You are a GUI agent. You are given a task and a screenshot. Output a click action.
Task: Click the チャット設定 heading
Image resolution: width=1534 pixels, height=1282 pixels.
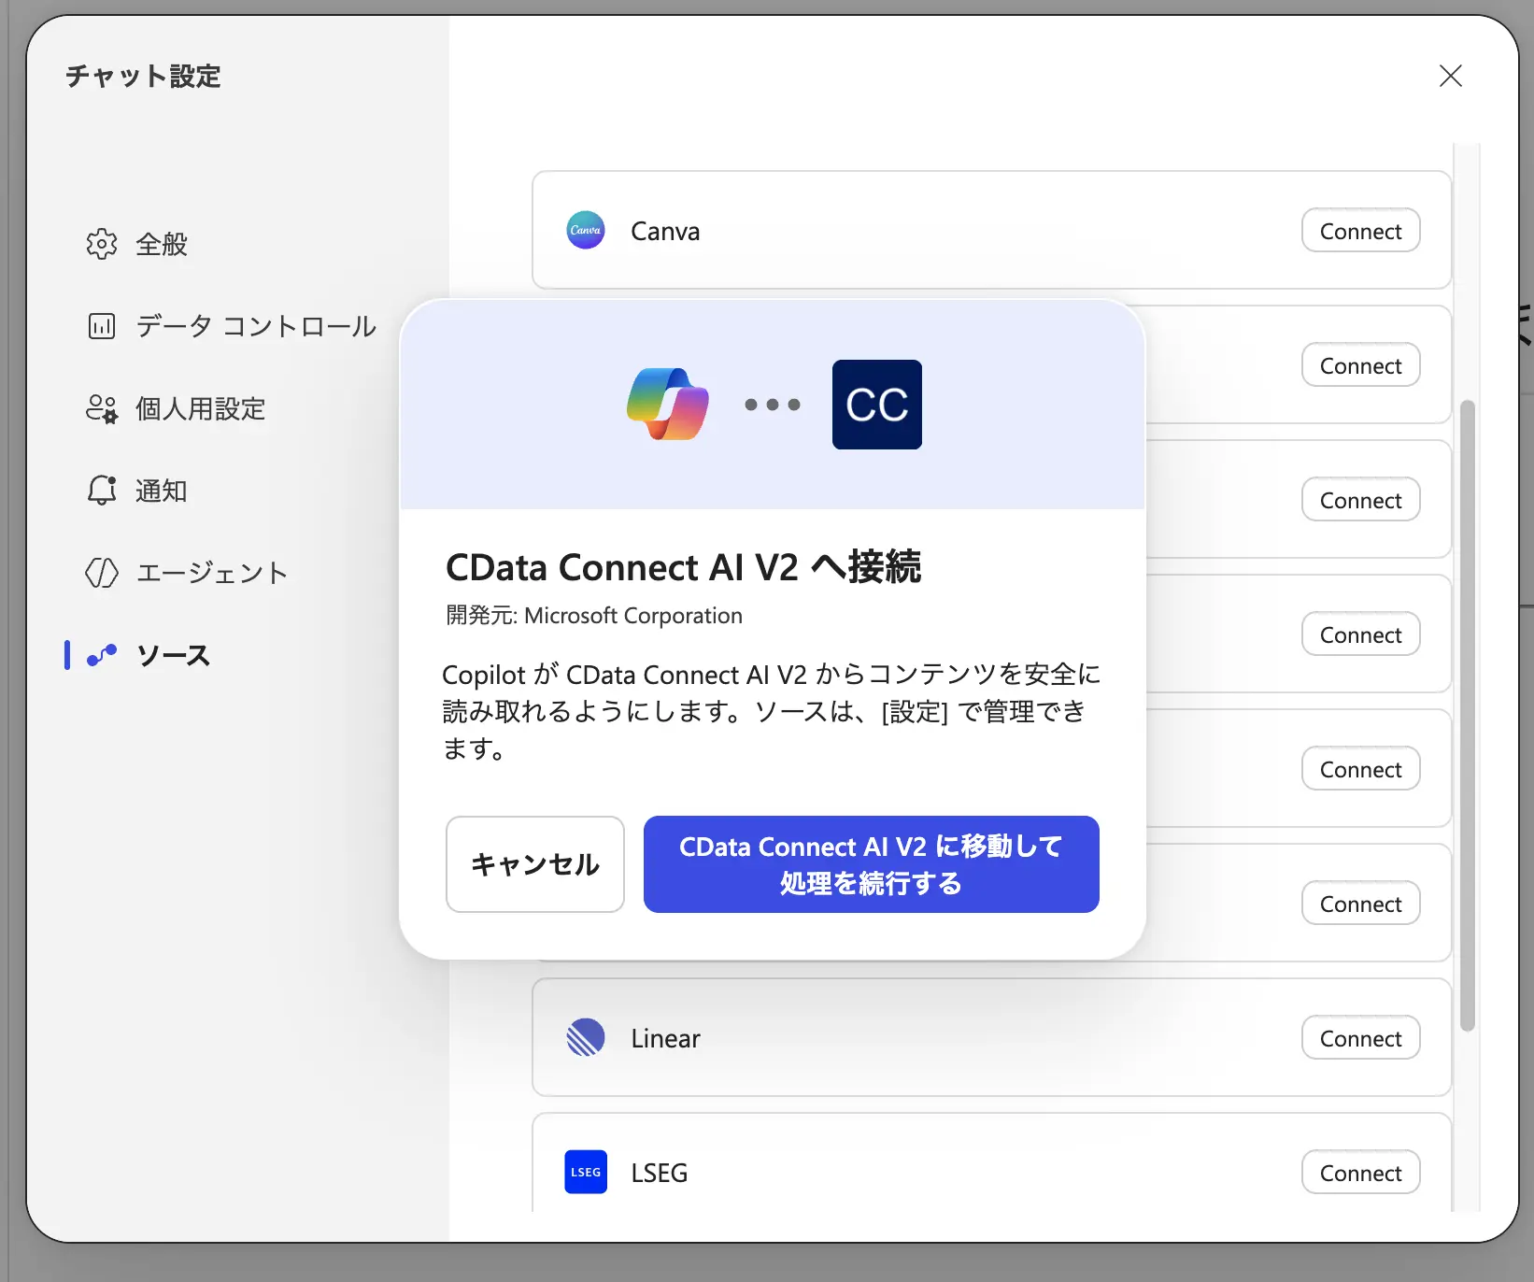(143, 76)
